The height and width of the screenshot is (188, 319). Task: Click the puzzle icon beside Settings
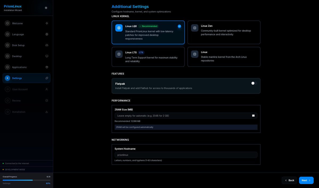click(47, 78)
